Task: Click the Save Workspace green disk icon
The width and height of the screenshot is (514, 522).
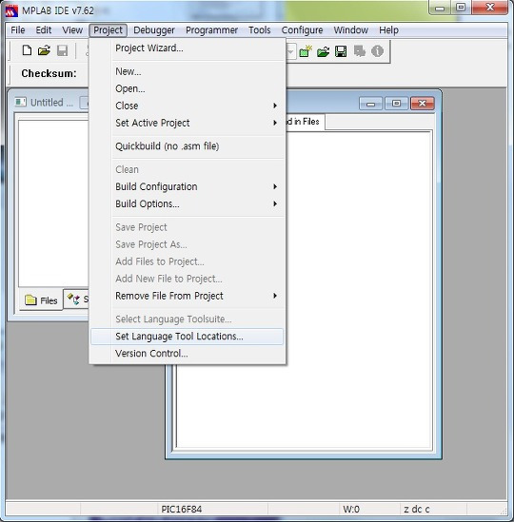Action: [x=341, y=51]
